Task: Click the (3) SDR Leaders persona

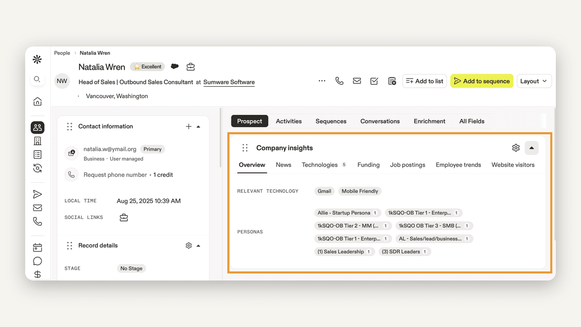Action: [x=404, y=252]
